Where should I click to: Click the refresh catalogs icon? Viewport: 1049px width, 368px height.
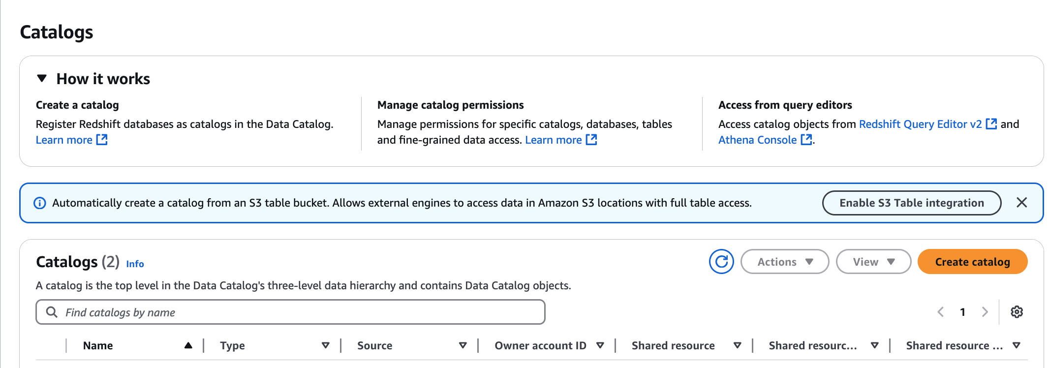(x=721, y=262)
